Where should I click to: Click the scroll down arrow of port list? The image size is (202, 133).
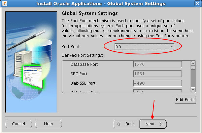[x=193, y=89]
